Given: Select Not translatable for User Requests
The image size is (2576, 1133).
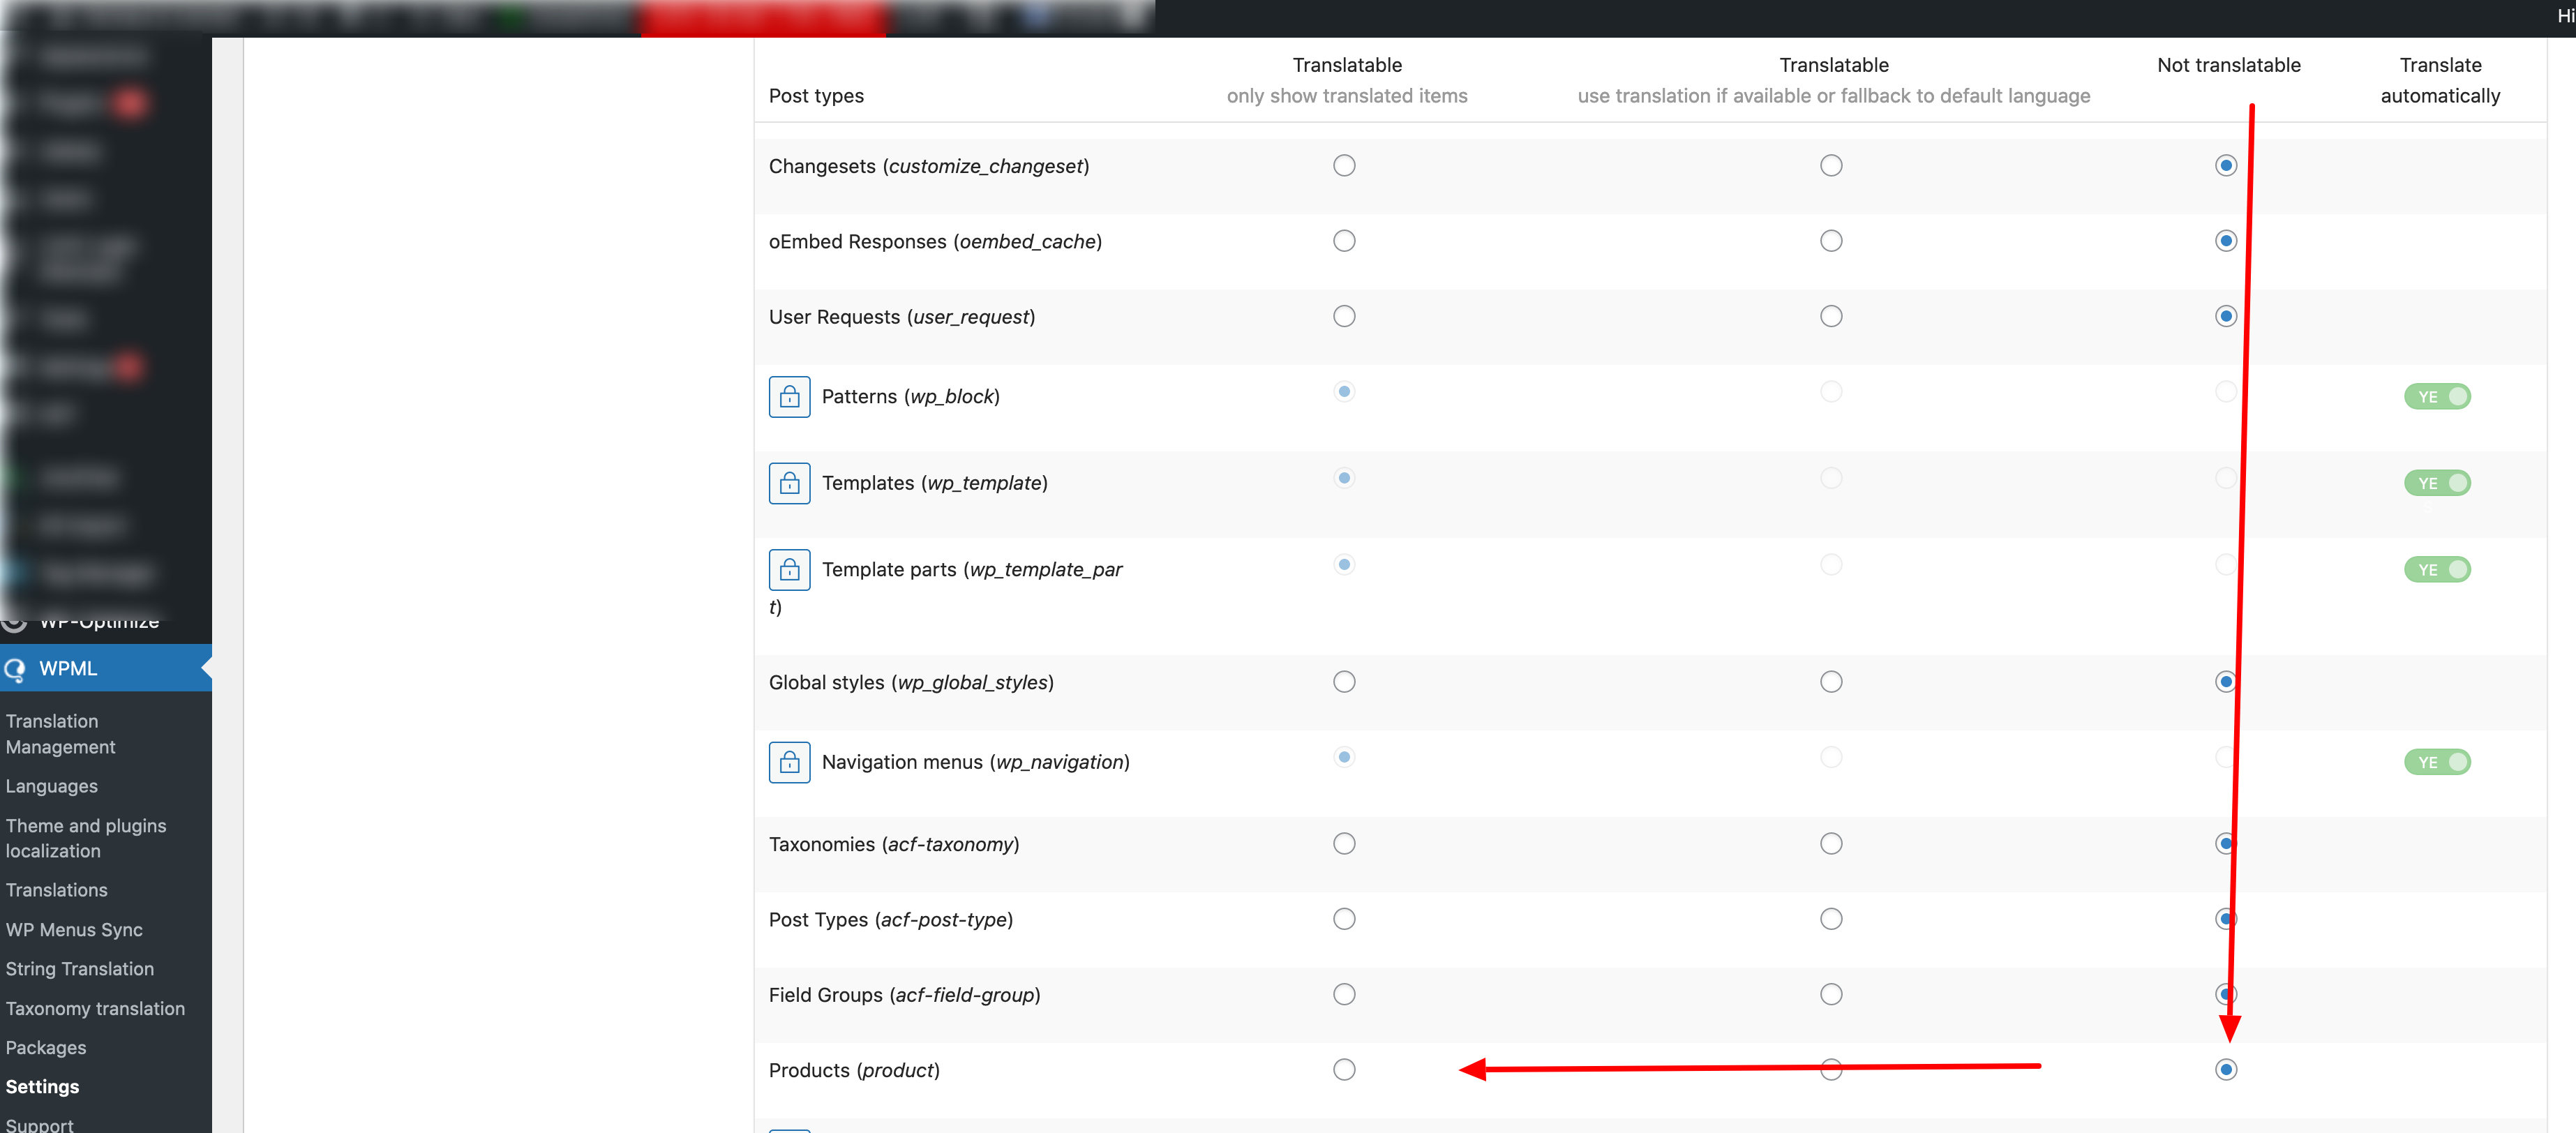Looking at the screenshot, I should click(x=2225, y=317).
